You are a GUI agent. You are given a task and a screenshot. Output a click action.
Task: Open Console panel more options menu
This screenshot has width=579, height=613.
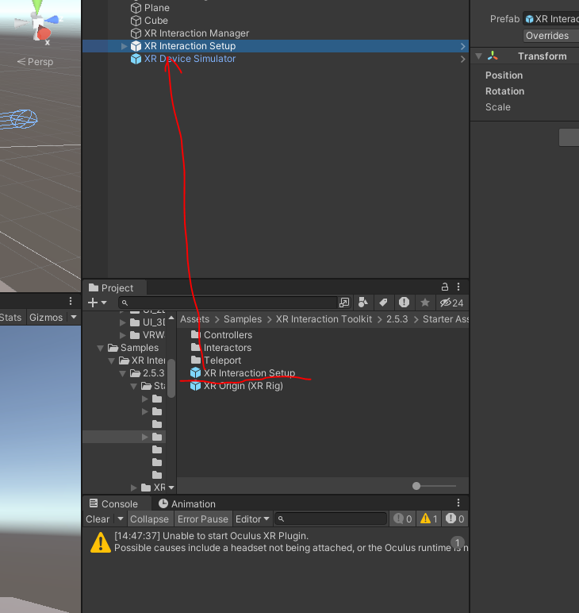tap(458, 503)
